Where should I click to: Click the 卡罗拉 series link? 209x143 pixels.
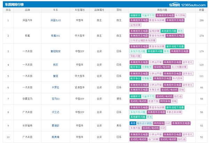[55, 87]
